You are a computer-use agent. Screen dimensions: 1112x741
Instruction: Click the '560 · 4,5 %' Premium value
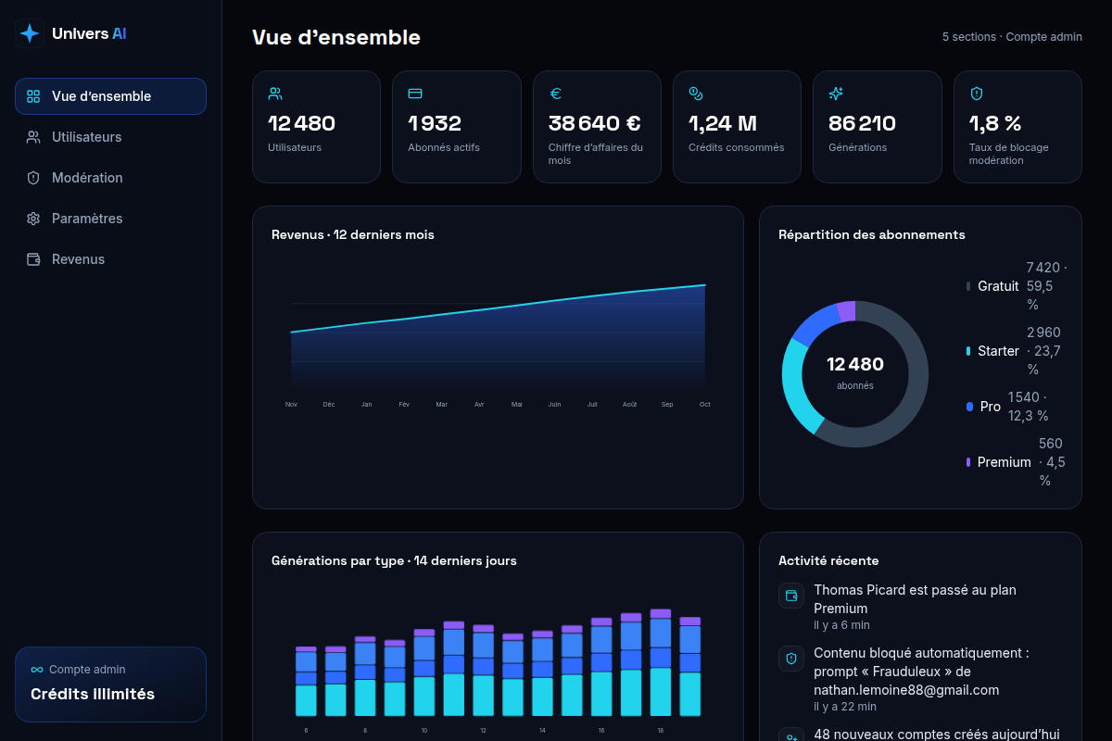pos(1052,462)
